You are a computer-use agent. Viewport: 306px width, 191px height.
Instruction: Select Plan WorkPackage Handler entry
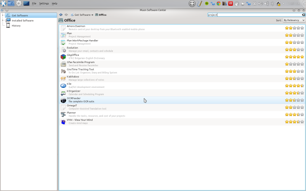[x=182, y=42]
